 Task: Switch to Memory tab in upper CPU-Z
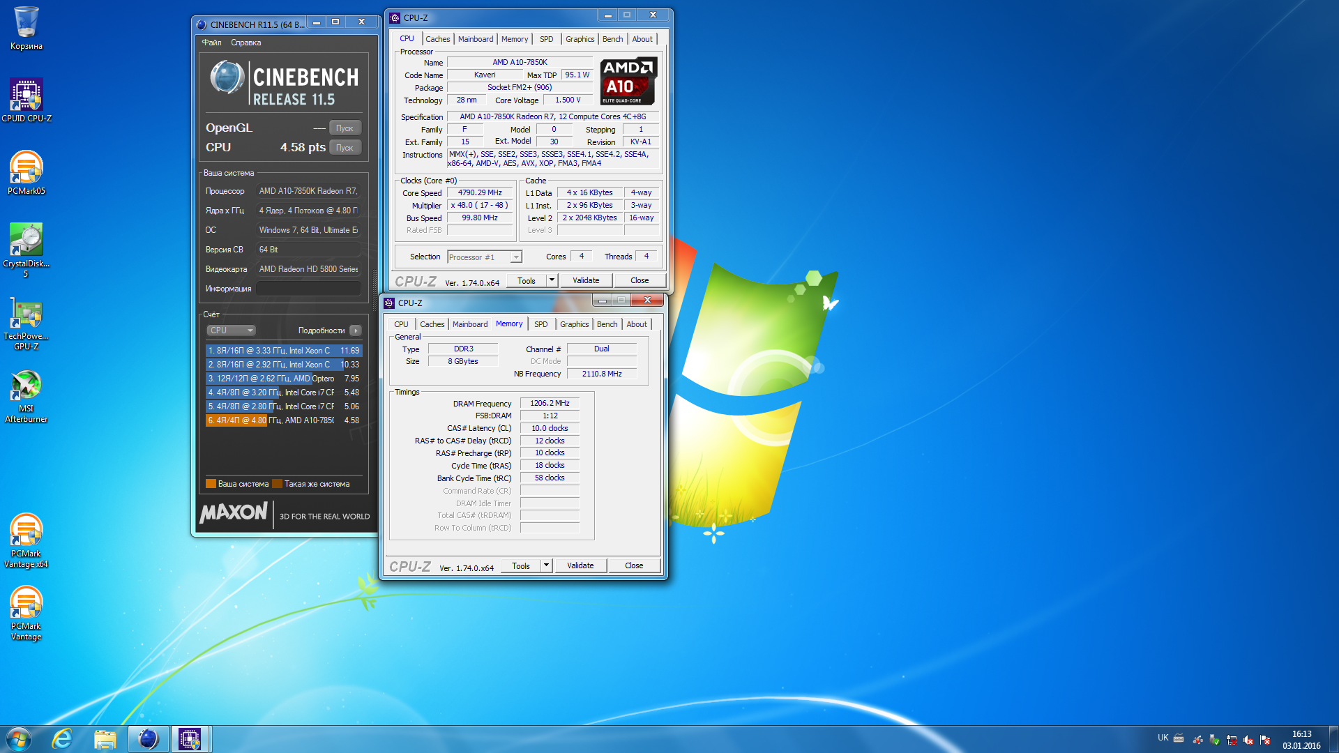[515, 39]
